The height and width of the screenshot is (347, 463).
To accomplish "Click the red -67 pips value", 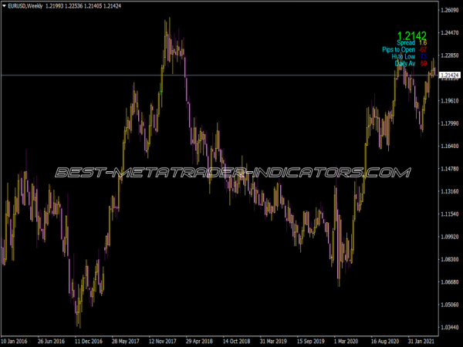I will 423,50.
